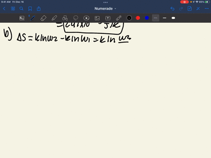The height and width of the screenshot is (158, 211).
Task: Choose the red pen color
Action: 138,18
